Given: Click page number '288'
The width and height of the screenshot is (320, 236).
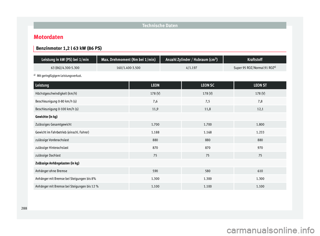Looking at the screenshot, I should pyautogui.click(x=24, y=208).
